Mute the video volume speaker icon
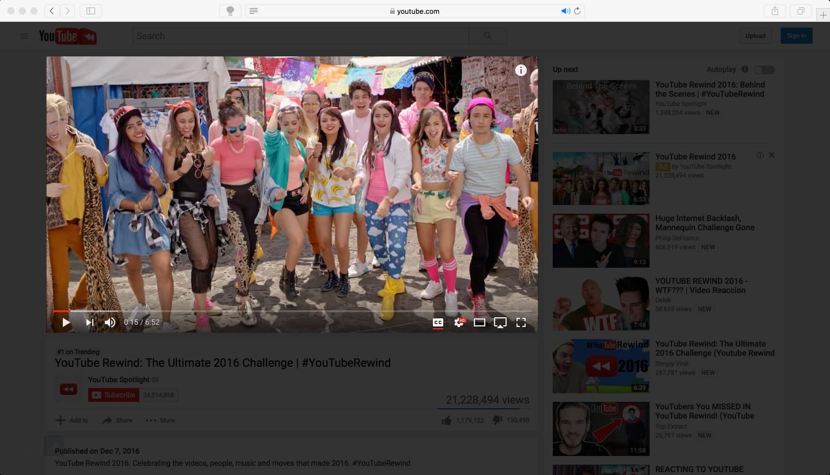 point(110,322)
